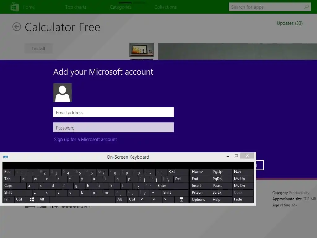317x238 pixels.
Task: Click the q key
Action: [x=26, y=179]
